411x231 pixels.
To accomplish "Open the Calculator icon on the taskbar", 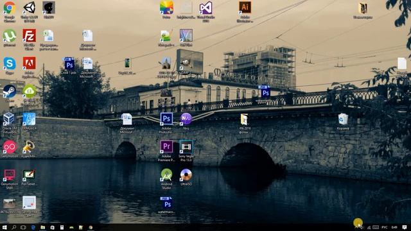I will (62, 227).
